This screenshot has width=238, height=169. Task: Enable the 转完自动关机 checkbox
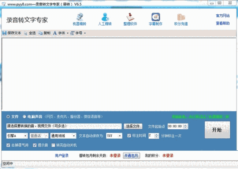click(x=53, y=145)
